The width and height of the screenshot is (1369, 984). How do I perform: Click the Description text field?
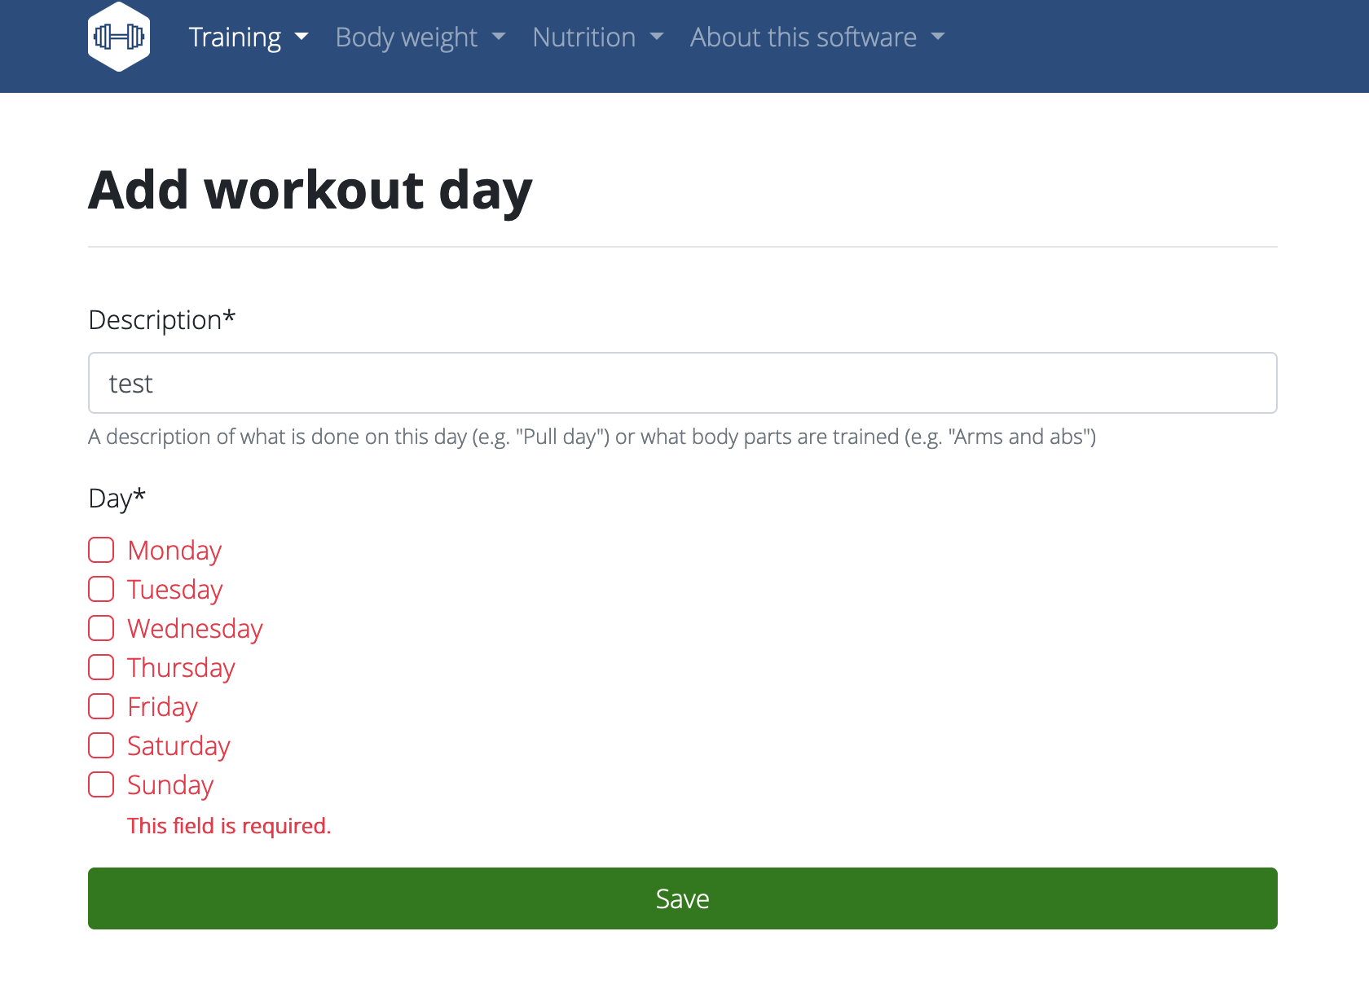[x=683, y=383]
